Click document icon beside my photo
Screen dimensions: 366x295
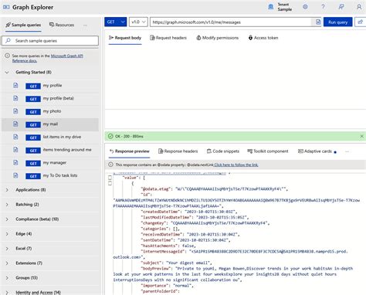pyautogui.click(x=15, y=111)
